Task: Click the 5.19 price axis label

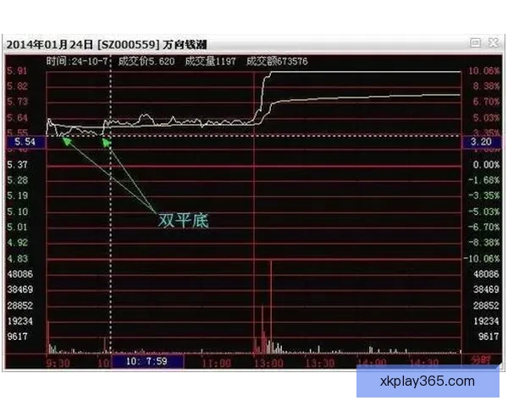Action: (17, 196)
